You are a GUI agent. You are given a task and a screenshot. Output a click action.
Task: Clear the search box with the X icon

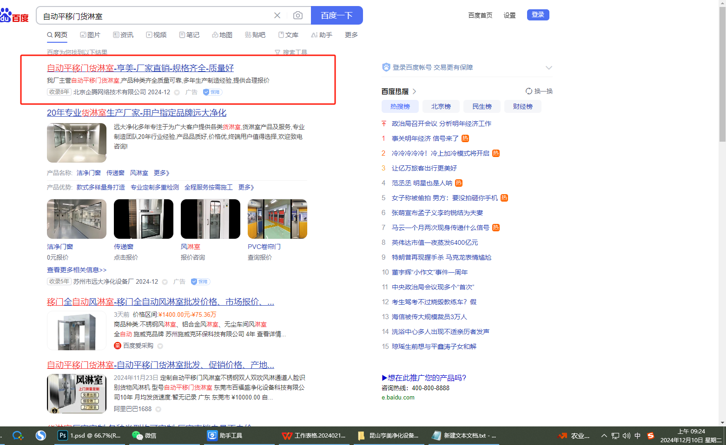(x=277, y=15)
